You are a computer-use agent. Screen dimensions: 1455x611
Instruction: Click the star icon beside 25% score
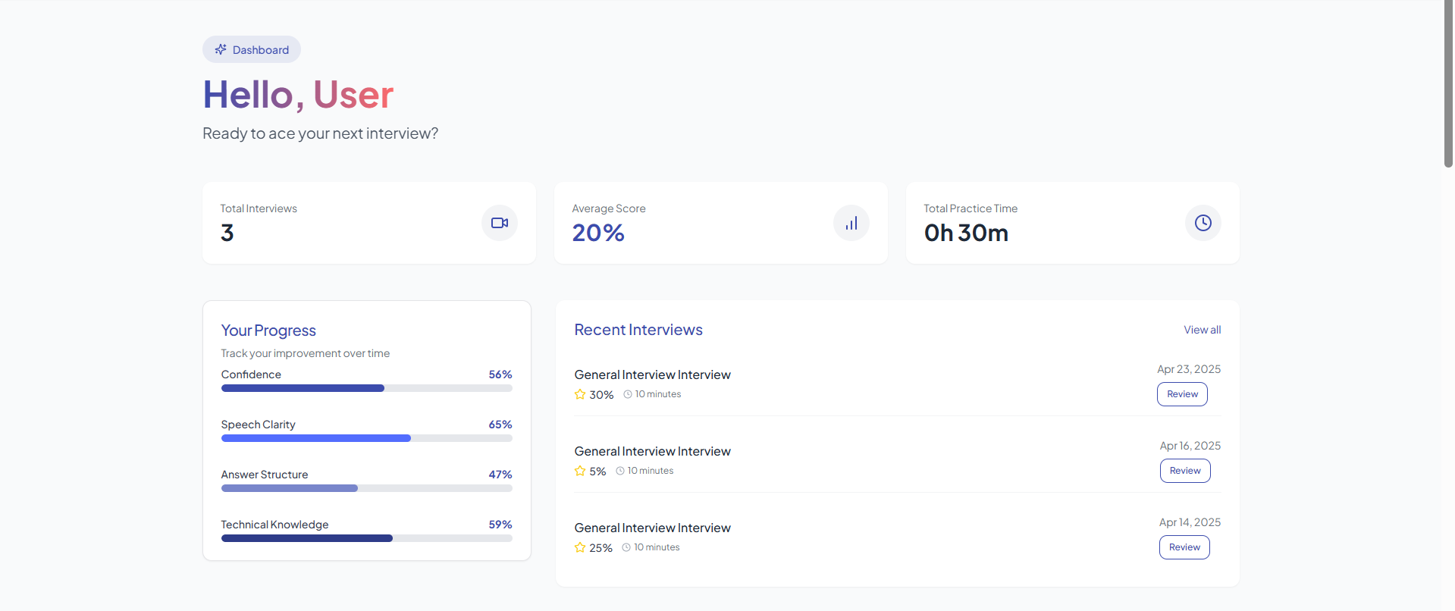point(580,547)
